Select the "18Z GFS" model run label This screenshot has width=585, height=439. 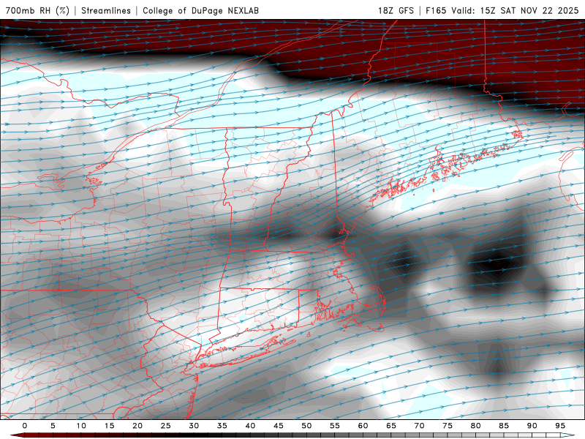396,10
